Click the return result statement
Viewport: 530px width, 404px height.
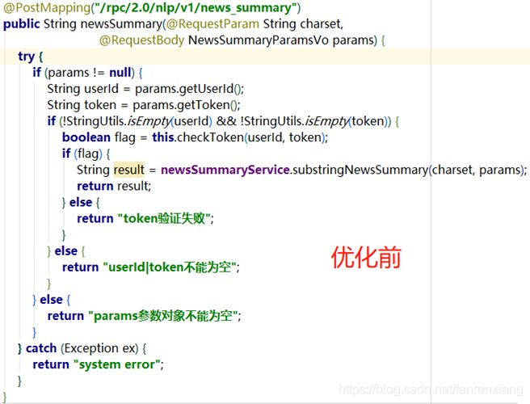click(x=114, y=186)
